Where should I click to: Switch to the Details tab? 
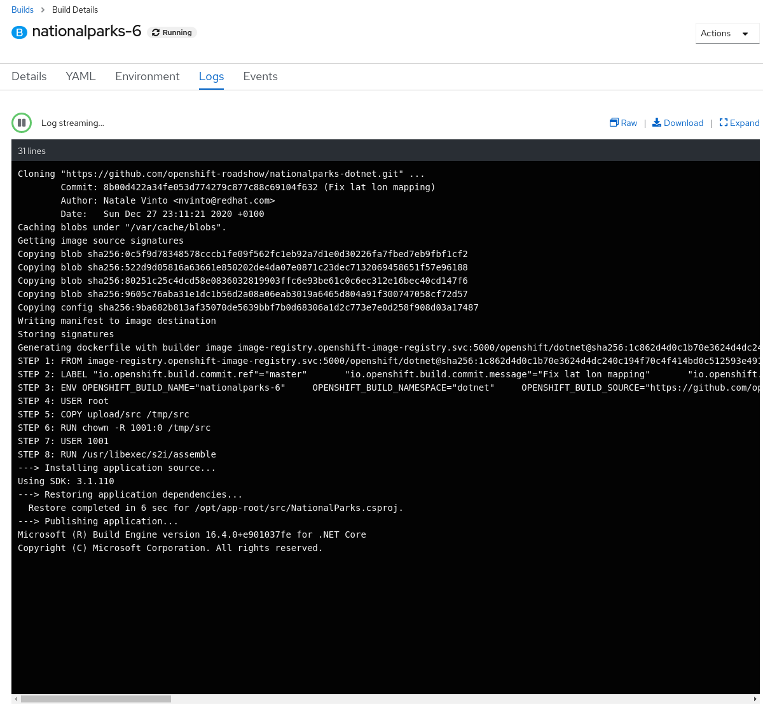pos(29,76)
